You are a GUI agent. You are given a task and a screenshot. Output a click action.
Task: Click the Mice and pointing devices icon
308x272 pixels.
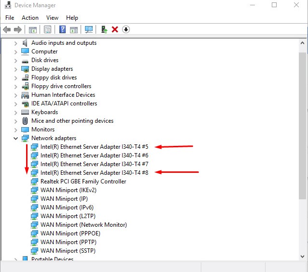25,121
